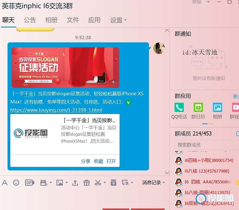The image size is (239, 210).
Task: Click avatar of I6八核-雨痕
Action: point(179,193)
